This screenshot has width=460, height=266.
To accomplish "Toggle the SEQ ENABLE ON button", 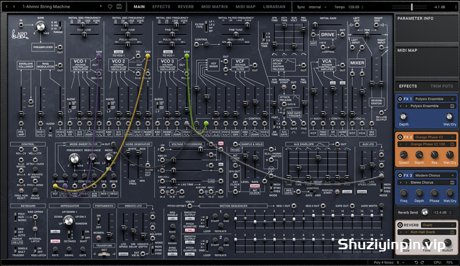I will coord(173,218).
